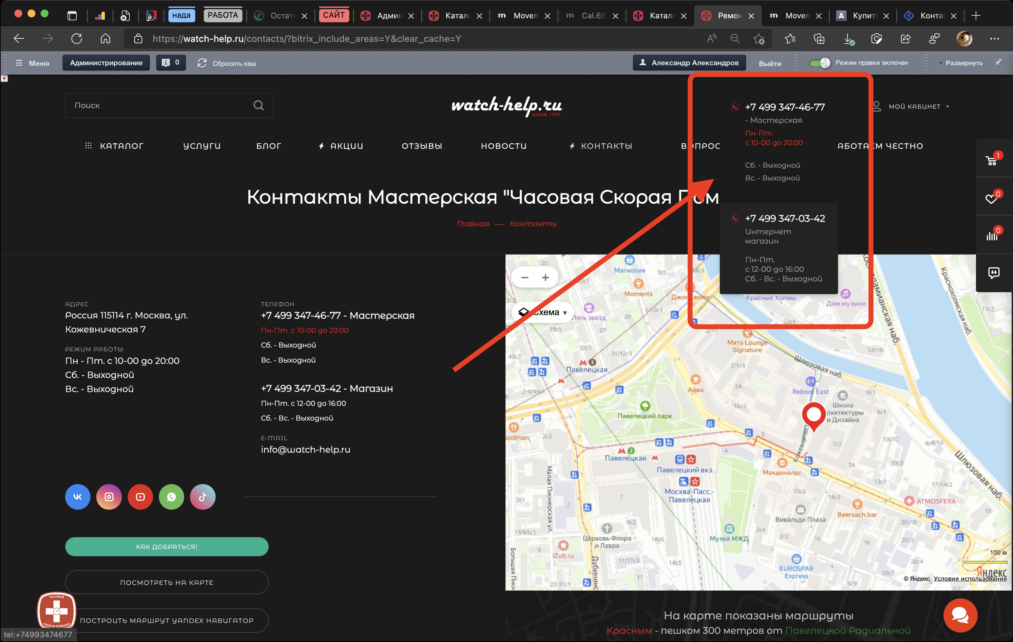Open Отзывы navigation item
Screen dimensions: 1013x642
pos(422,146)
